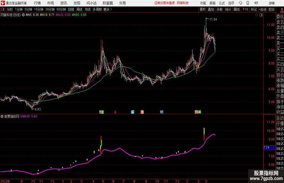This screenshot has width=284, height=183.
Task: Open the 发现 menu
Action: pyautogui.click(x=77, y=3)
